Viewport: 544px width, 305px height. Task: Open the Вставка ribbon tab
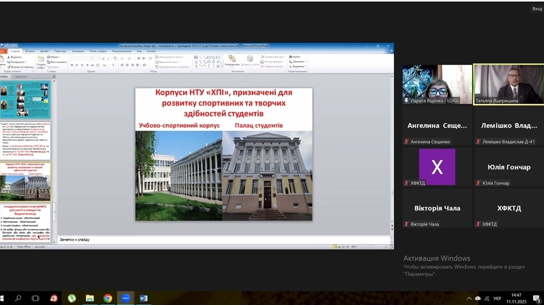click(x=30, y=51)
